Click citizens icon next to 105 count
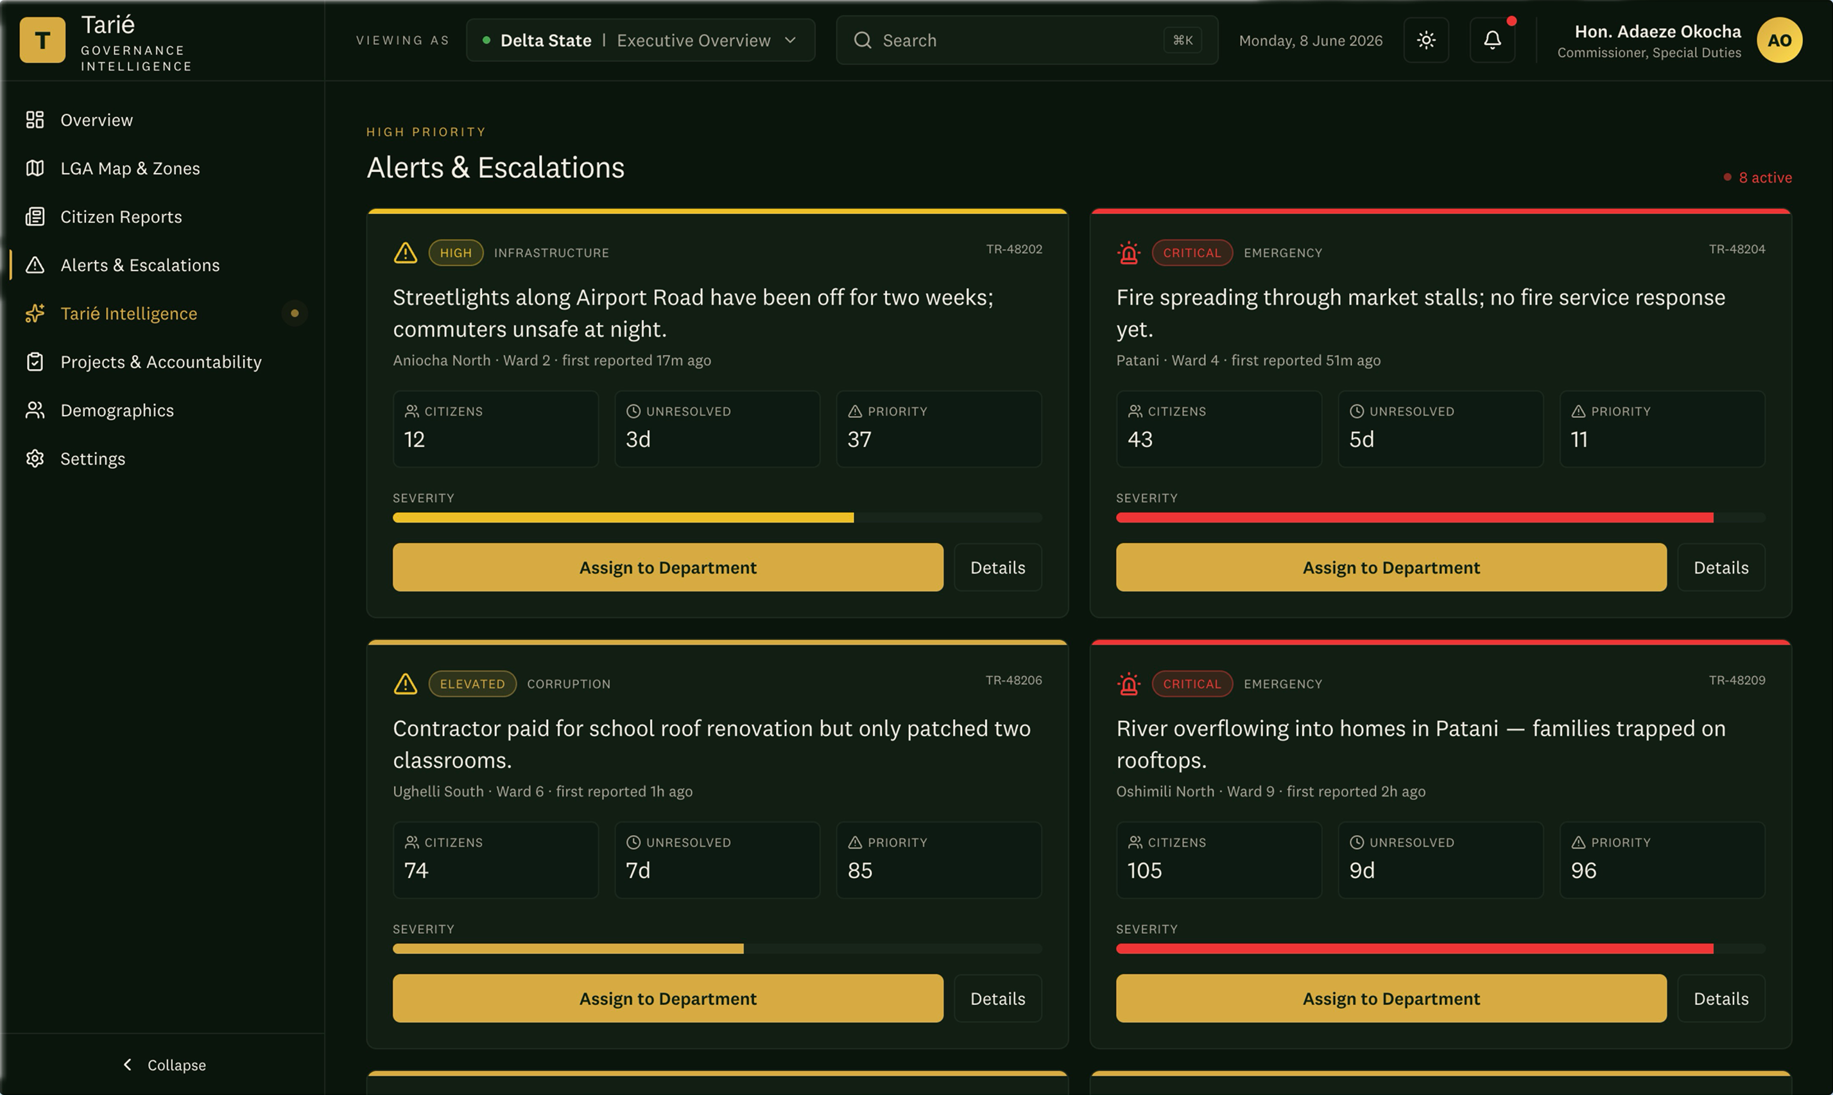The image size is (1833, 1095). [x=1135, y=842]
